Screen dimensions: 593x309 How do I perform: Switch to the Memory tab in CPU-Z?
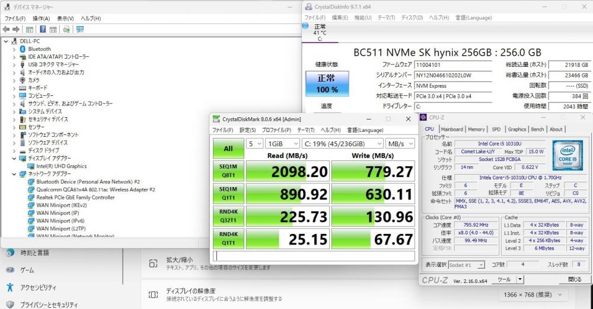tap(476, 129)
